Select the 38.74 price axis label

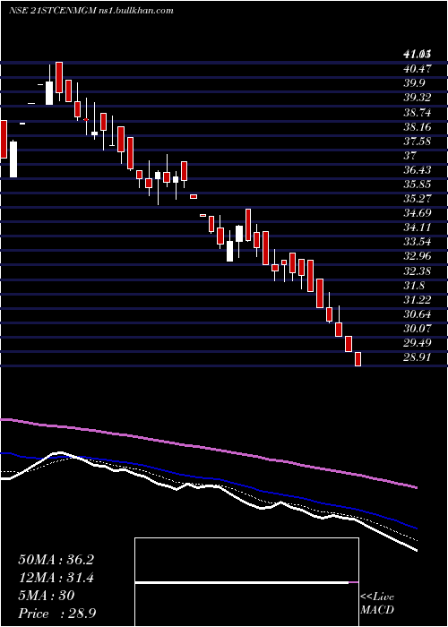point(418,113)
